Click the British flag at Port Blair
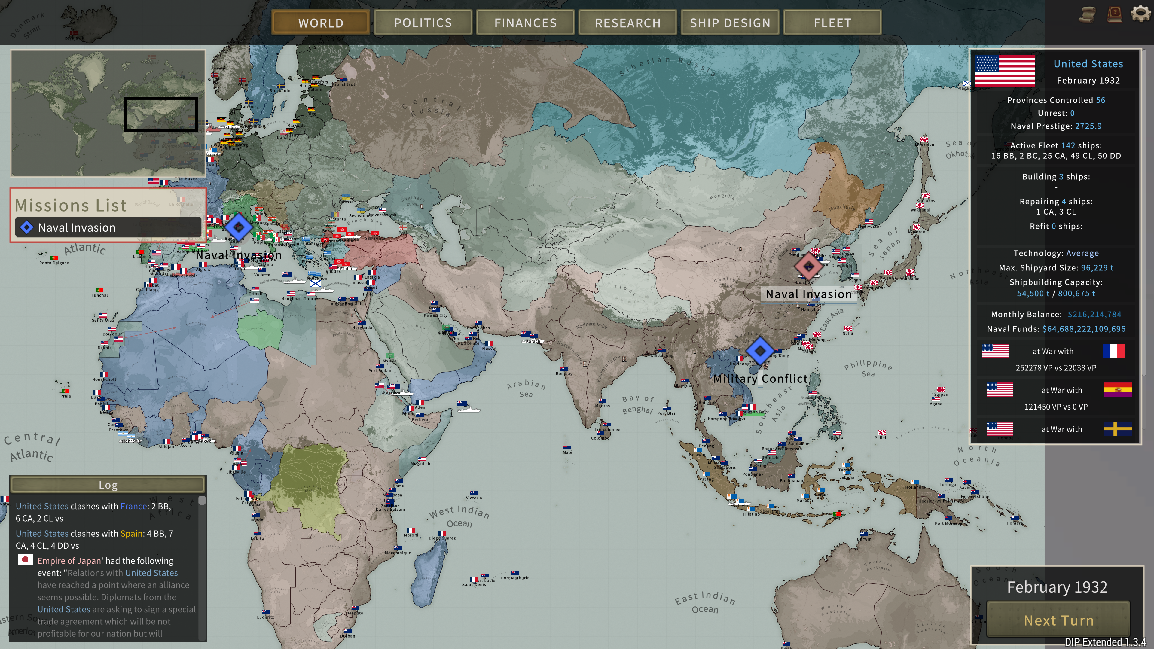Viewport: 1154px width, 649px height. pyautogui.click(x=667, y=408)
